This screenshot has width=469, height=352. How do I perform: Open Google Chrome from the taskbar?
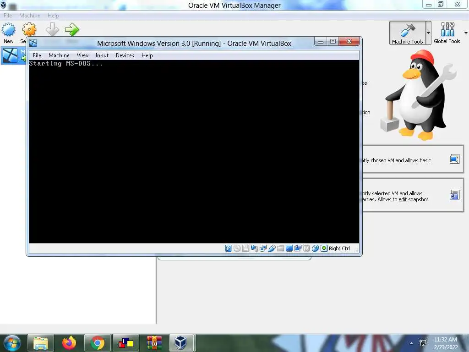coord(98,343)
